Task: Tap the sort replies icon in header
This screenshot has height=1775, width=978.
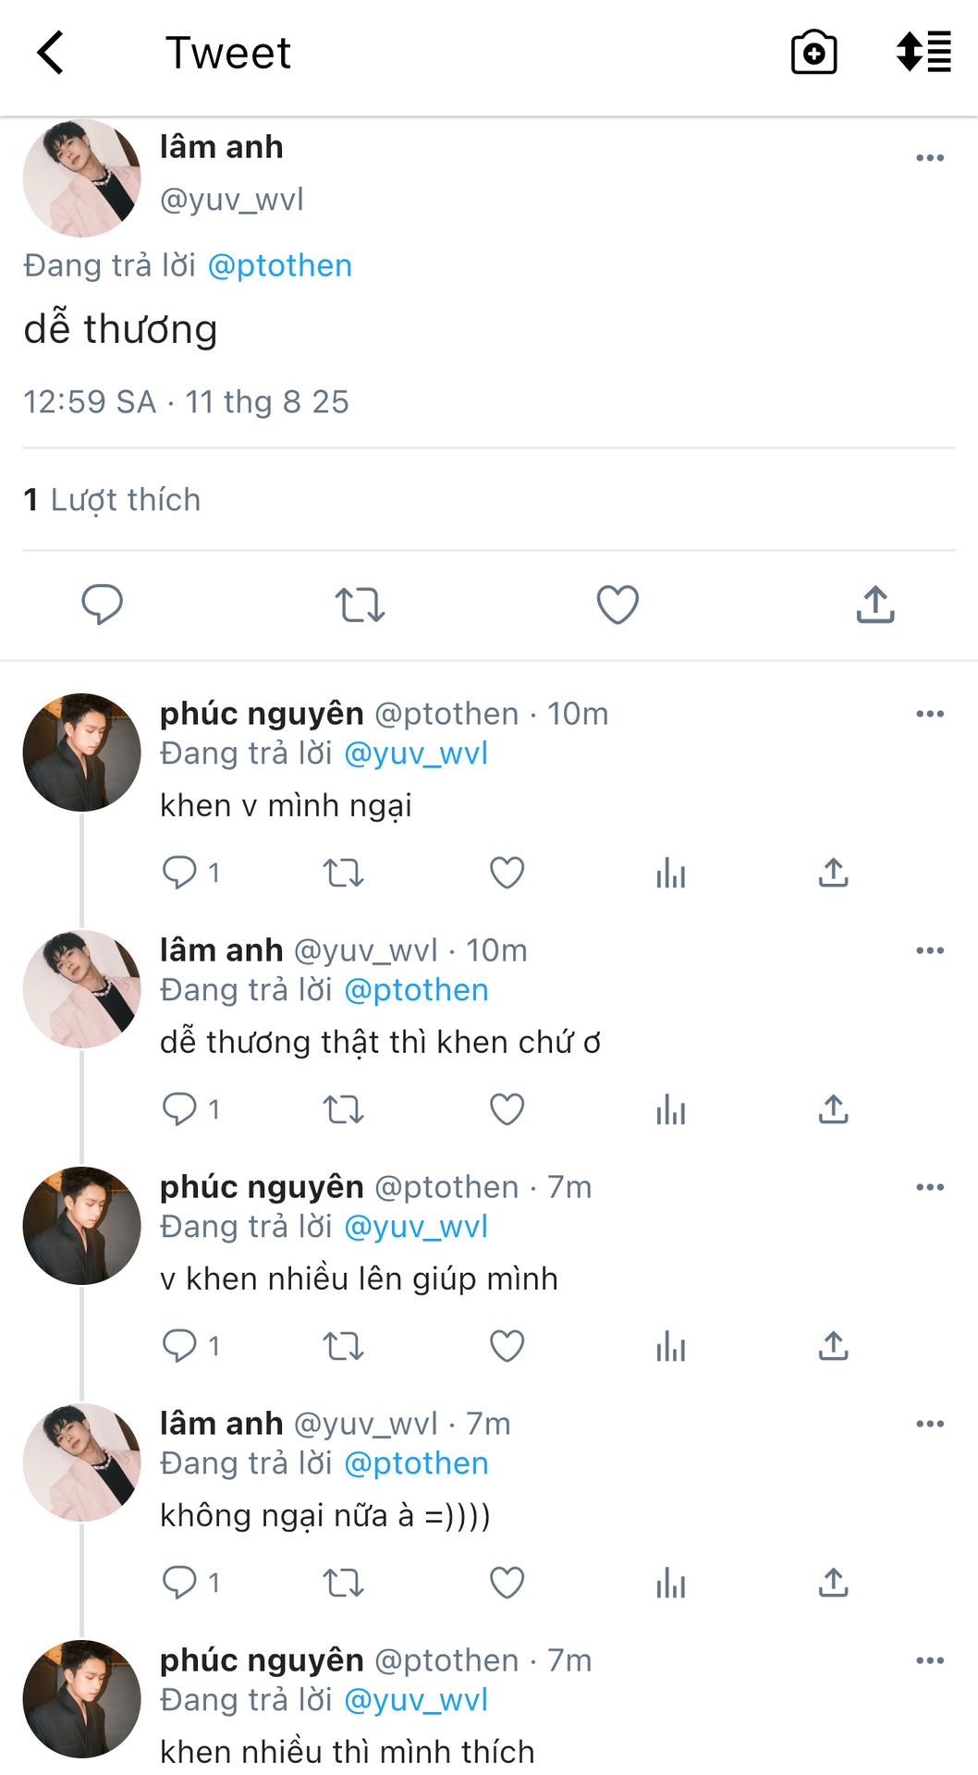Action: pyautogui.click(x=923, y=52)
